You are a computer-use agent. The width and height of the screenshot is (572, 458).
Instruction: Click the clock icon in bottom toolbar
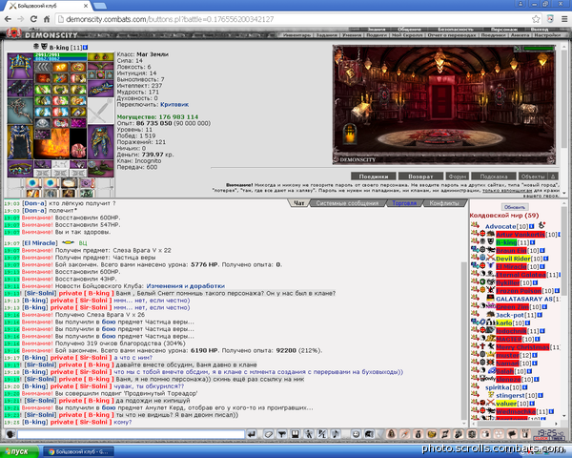[549, 434]
